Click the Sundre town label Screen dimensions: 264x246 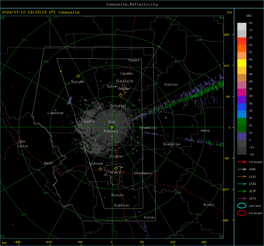coord(89,121)
